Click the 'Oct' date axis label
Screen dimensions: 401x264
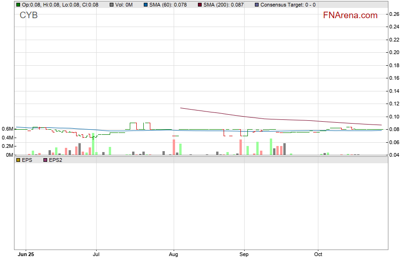click(x=318, y=255)
